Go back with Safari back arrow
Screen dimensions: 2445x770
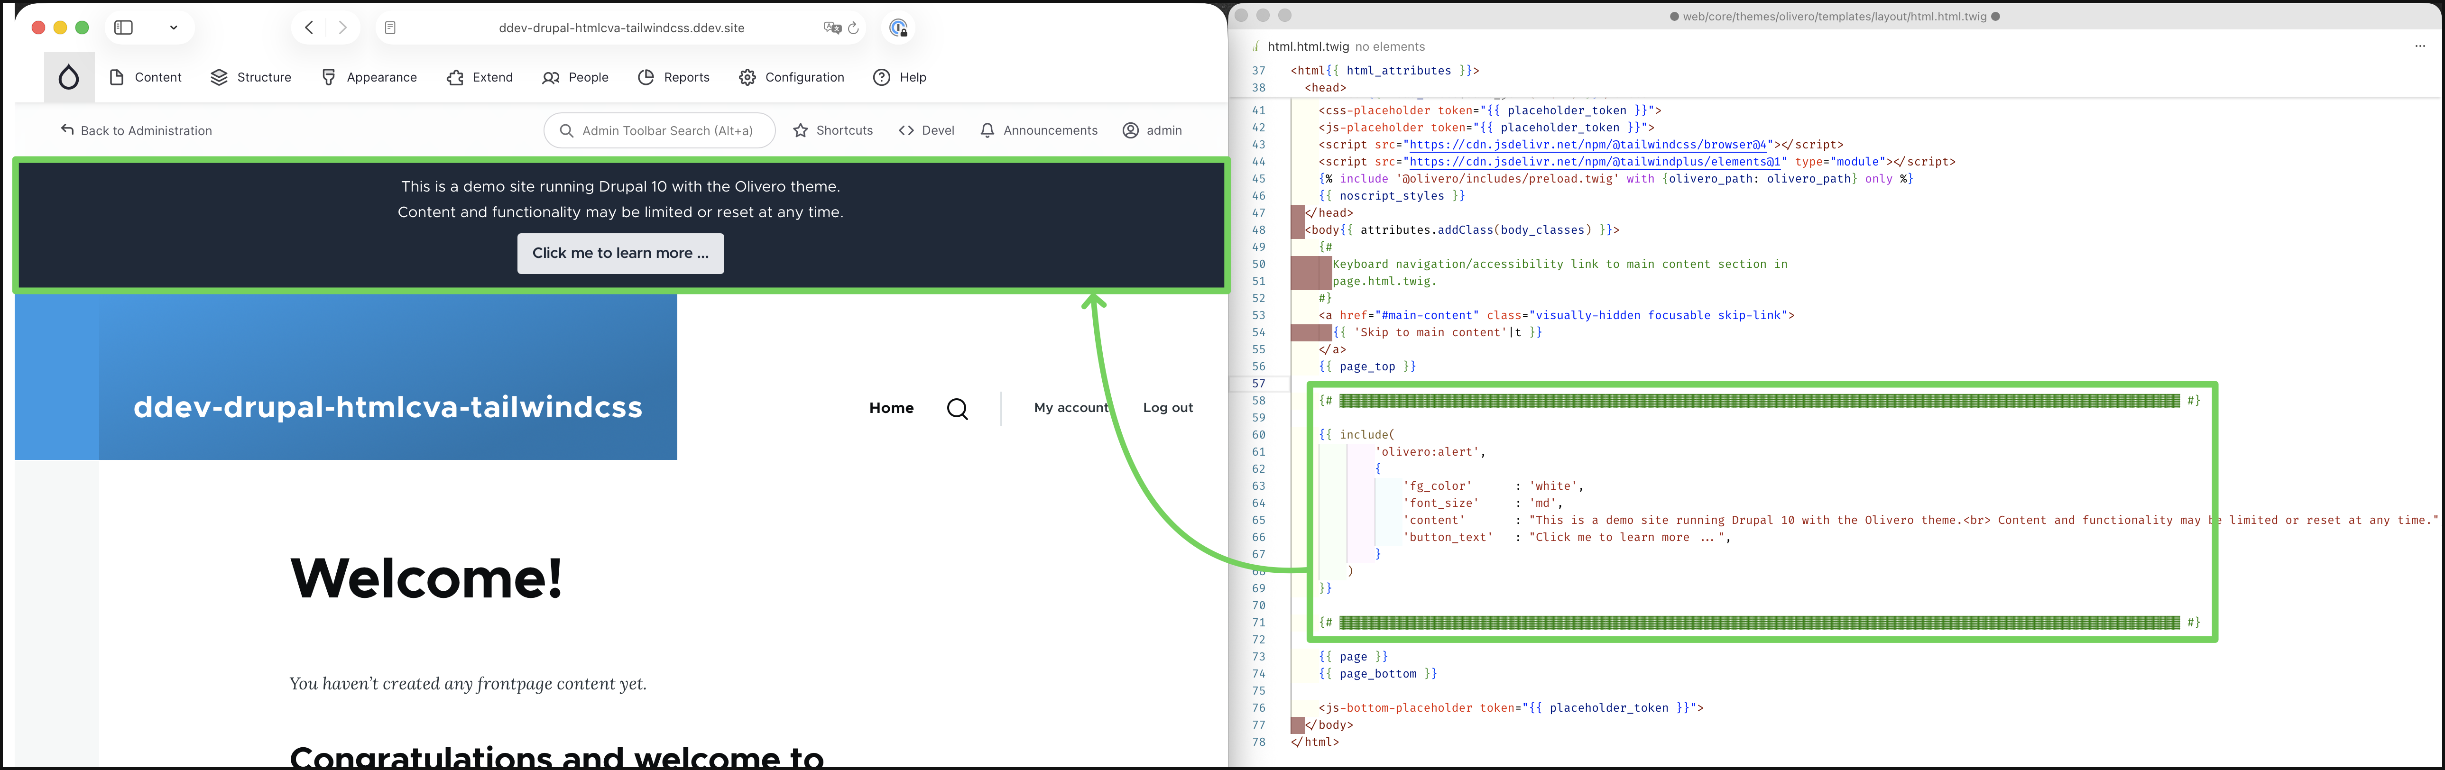pyautogui.click(x=308, y=27)
